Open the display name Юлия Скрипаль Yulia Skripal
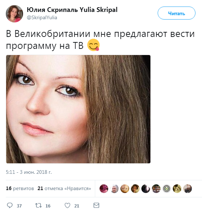This screenshot has width=202, height=214. coord(72,10)
